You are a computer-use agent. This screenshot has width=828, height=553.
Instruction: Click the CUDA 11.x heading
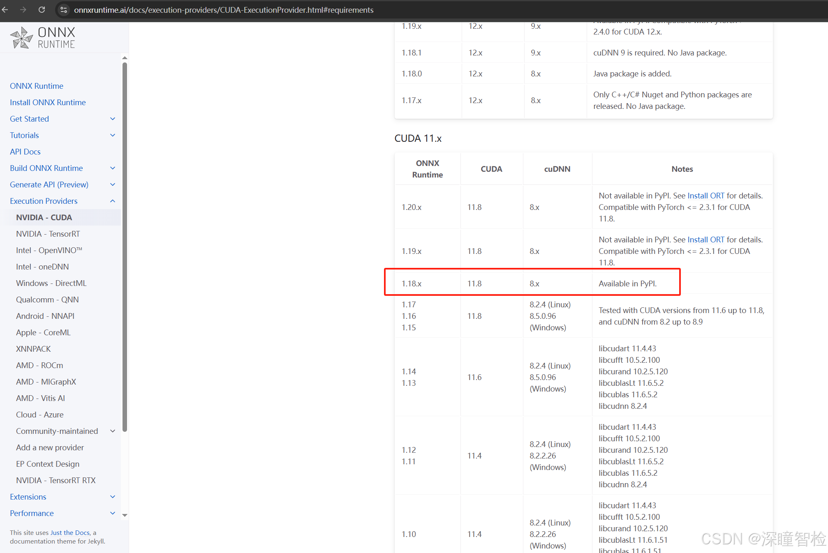click(418, 138)
